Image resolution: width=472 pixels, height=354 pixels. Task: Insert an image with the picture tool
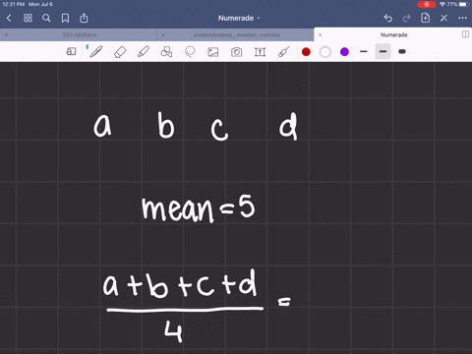tap(213, 52)
